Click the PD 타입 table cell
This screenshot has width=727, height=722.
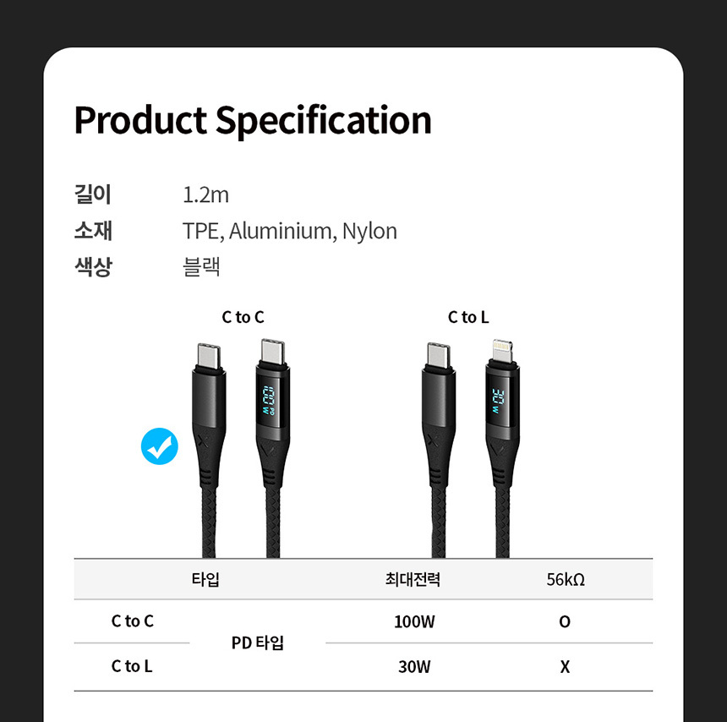258,643
